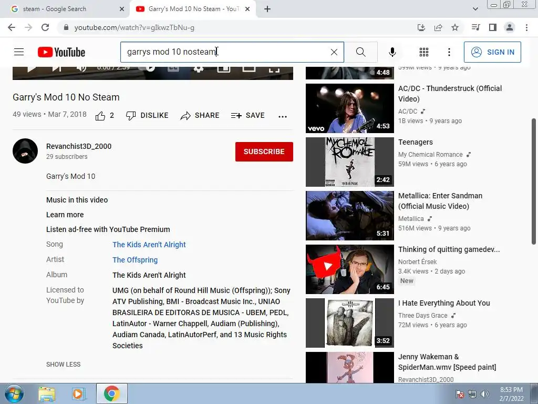Go to YouTube home via logo
The width and height of the screenshot is (538, 404).
click(61, 52)
